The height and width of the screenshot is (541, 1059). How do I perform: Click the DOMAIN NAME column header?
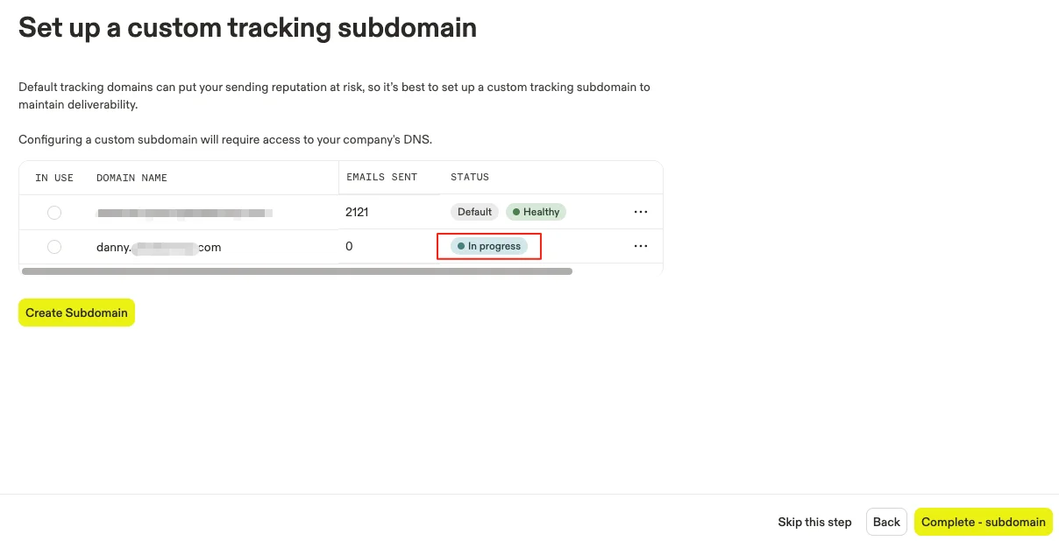[131, 178]
